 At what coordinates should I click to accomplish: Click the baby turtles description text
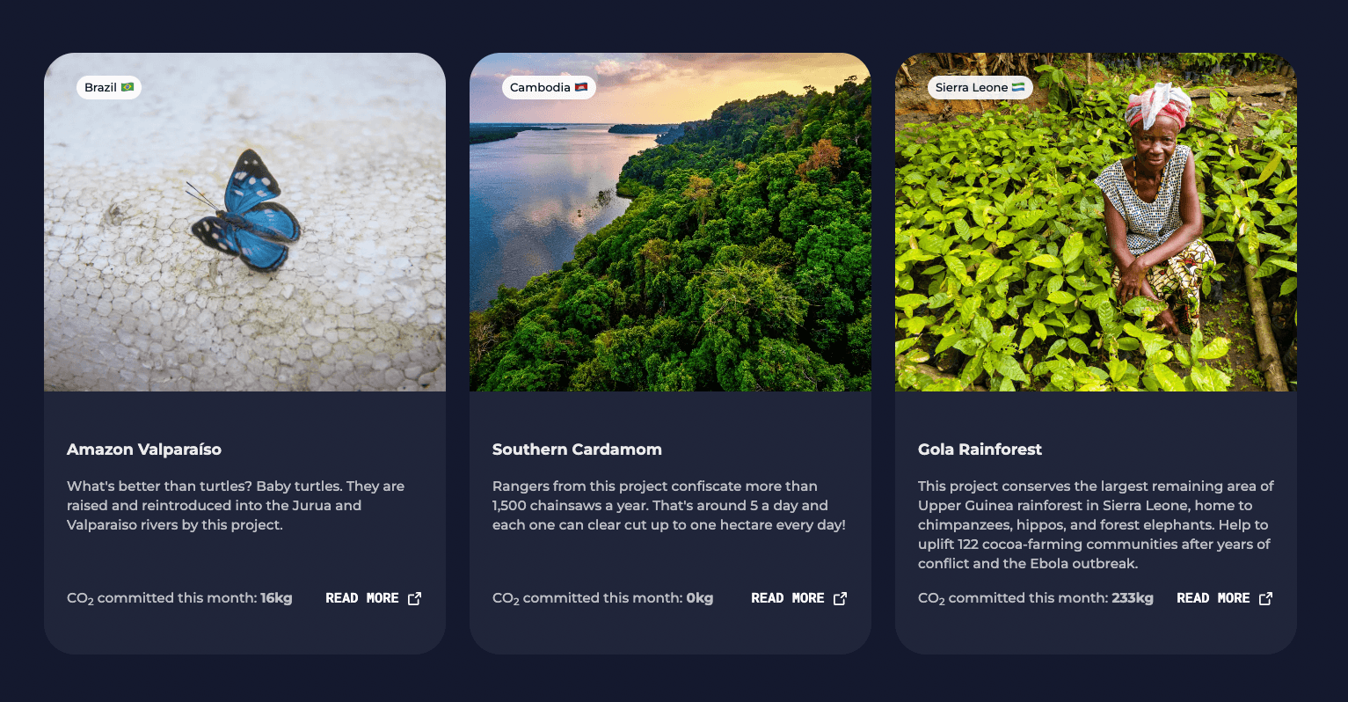click(236, 506)
